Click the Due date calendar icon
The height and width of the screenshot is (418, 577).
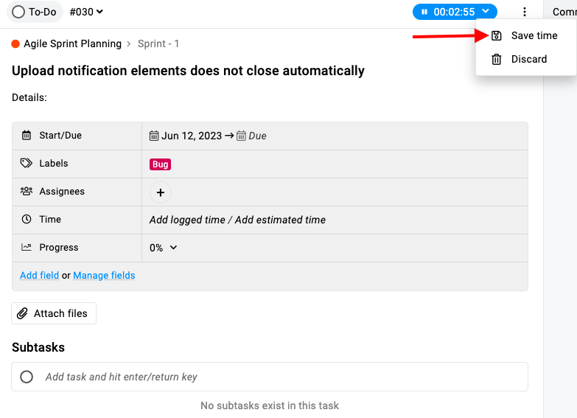241,136
